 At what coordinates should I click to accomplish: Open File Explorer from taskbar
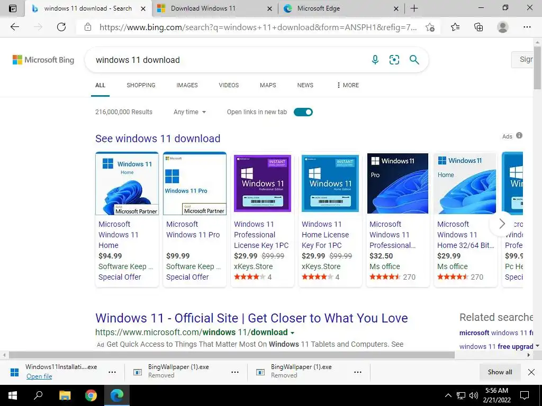tap(65, 395)
